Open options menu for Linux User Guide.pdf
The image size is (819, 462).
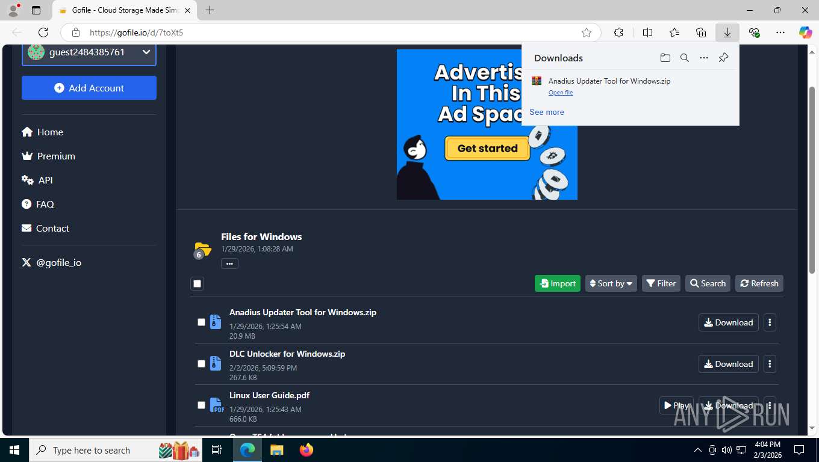770,405
